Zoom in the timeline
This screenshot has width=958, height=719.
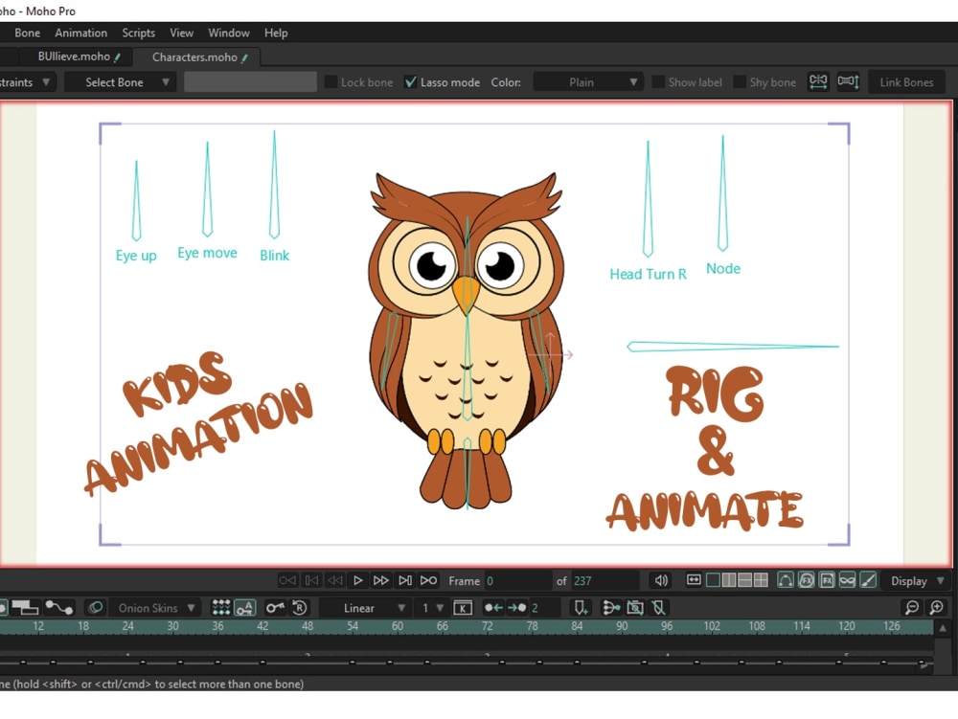[936, 607]
